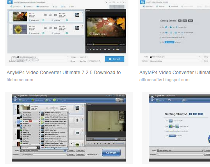This screenshot has height=167, width=210.
Task: Stop the Sundance Utah preview playback
Action: [97, 50]
